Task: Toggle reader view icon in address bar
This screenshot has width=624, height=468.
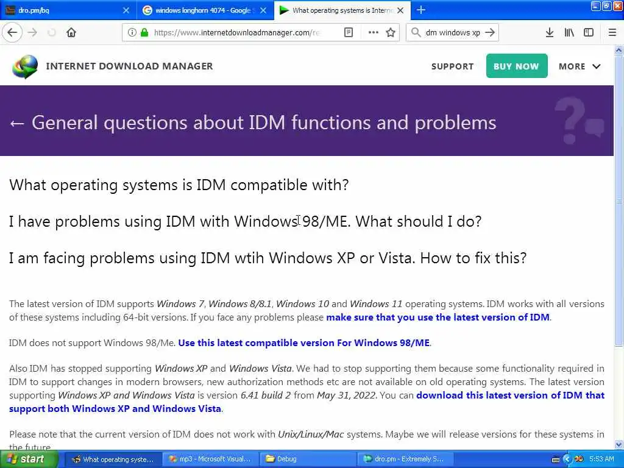Action: (348, 32)
